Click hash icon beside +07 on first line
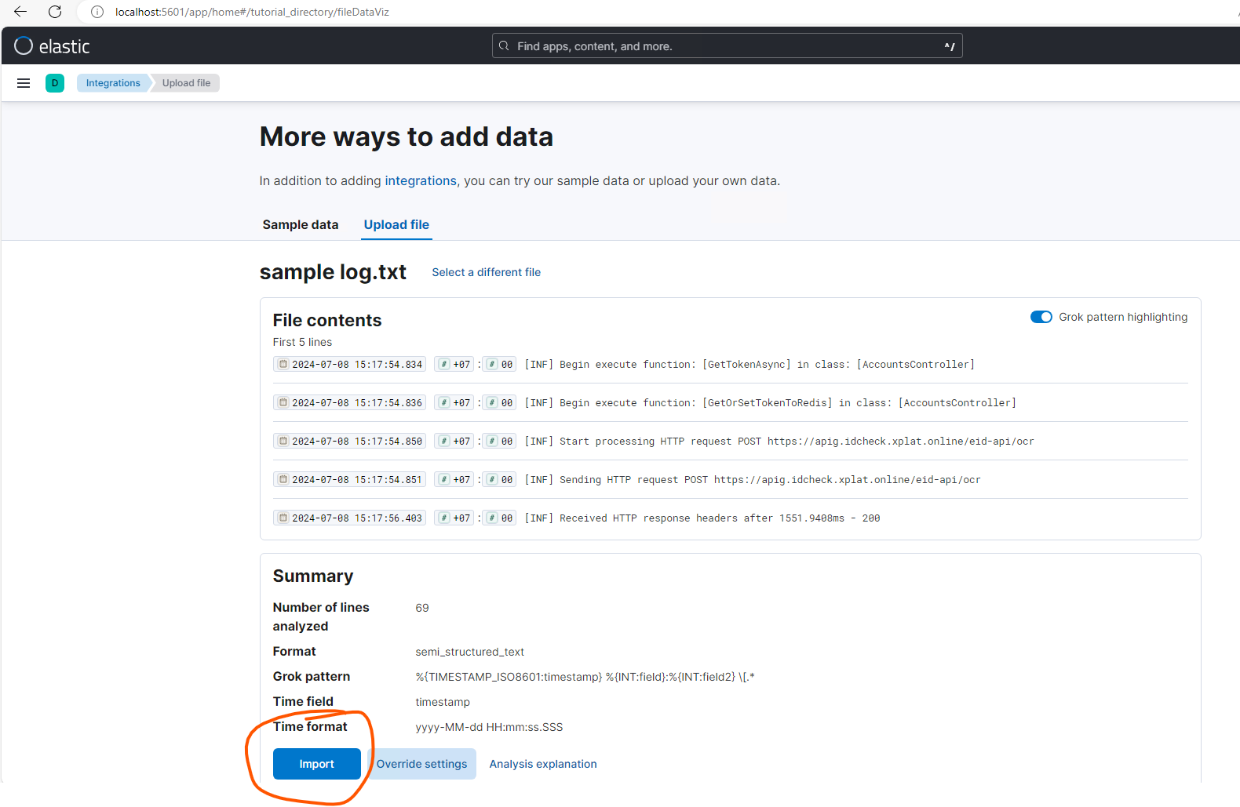1240x807 pixels. [x=444, y=364]
